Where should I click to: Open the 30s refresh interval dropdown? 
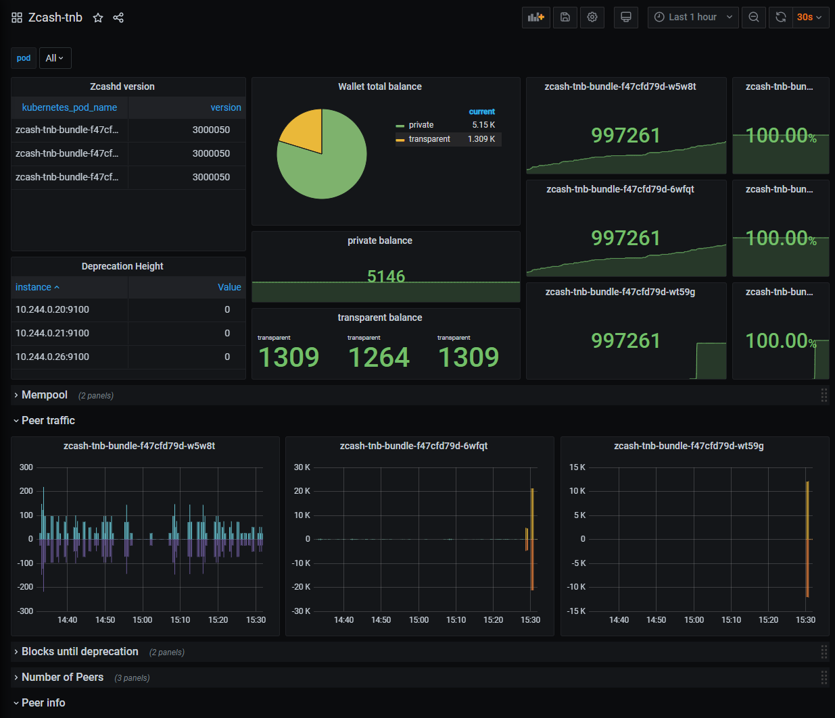[810, 18]
